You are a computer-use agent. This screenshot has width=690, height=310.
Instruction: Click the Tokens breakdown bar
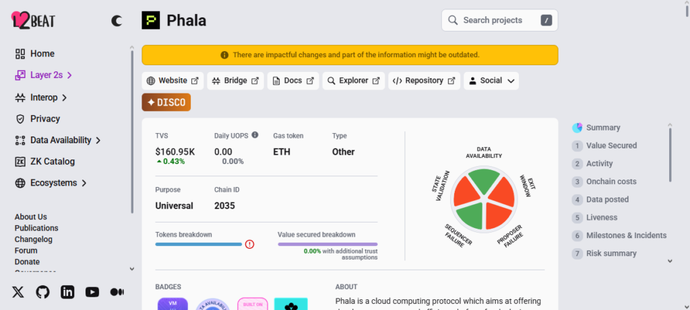pyautogui.click(x=199, y=244)
